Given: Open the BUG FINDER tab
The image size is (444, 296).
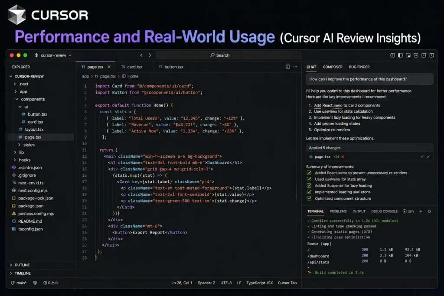Looking at the screenshot, I should [x=359, y=67].
